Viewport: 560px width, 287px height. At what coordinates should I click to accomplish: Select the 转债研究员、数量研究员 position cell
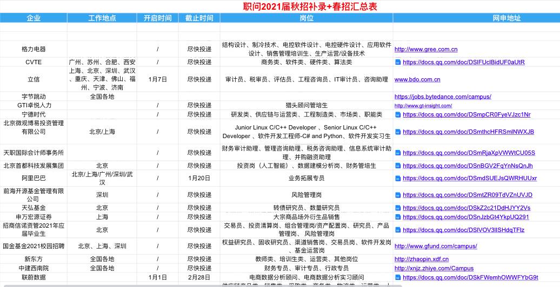point(306,208)
